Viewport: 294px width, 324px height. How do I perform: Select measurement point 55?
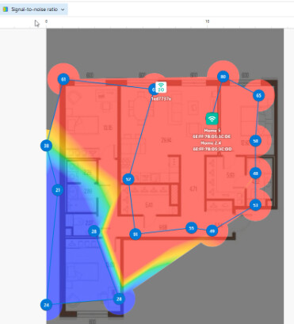tap(192, 228)
